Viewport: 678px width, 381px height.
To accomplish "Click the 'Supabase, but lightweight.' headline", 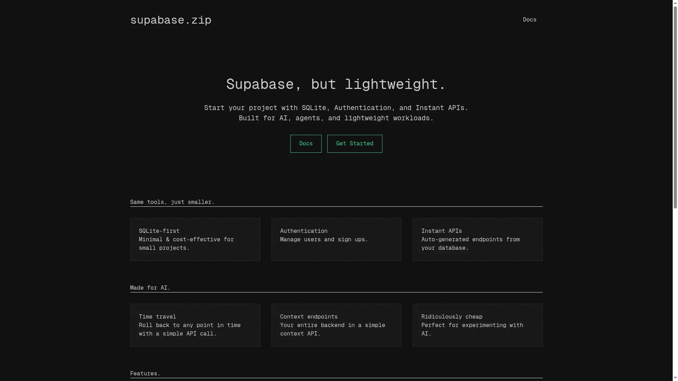I will pos(336,85).
